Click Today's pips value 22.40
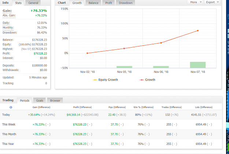The width and height of the screenshot is (229, 154). click(x=112, y=115)
